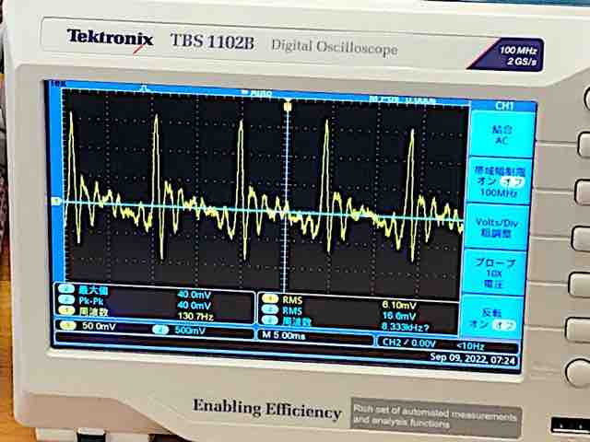Click the Sep 09, 2022, 07:24 timestamp
Viewport: 590px width, 442px height.
tap(472, 359)
